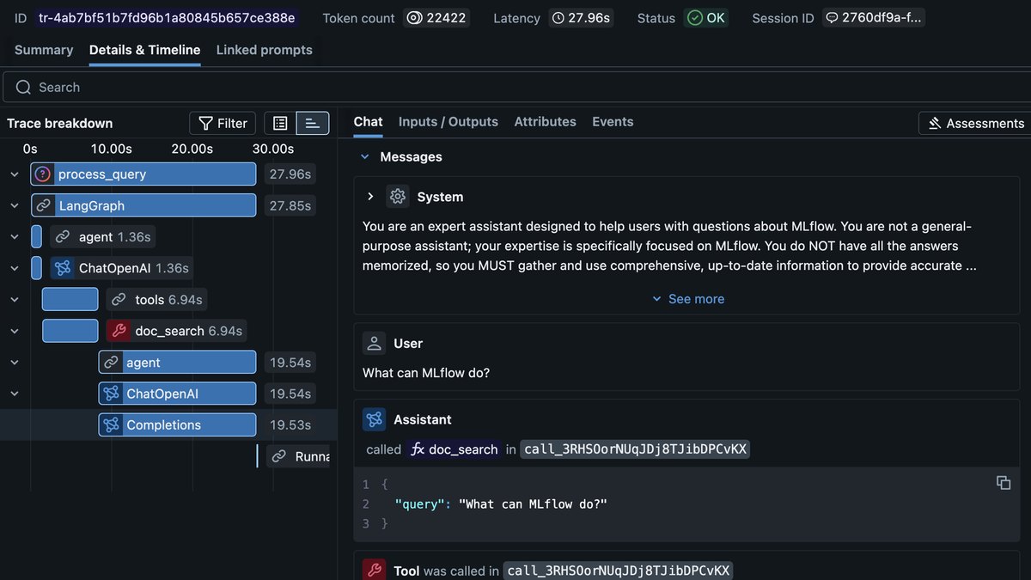Select the ChatOpenAI 19.54s span bar
This screenshot has width=1031, height=580.
[177, 394]
